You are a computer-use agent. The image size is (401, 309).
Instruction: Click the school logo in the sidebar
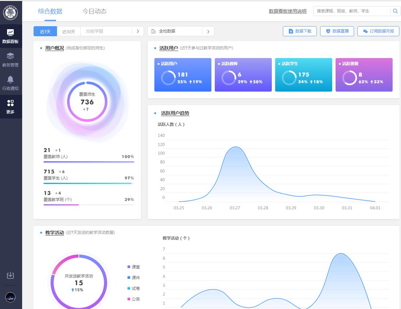(10, 13)
